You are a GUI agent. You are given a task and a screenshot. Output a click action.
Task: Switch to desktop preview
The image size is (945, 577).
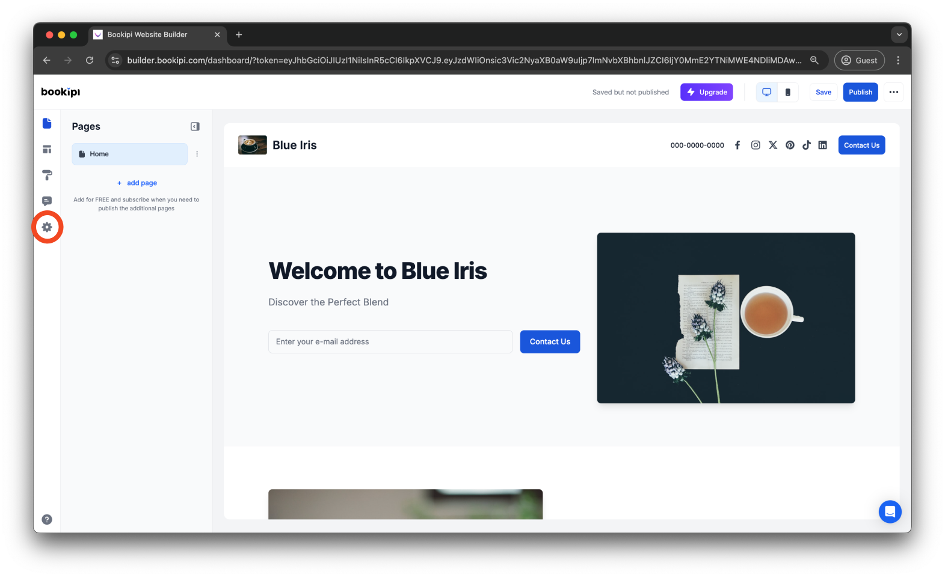tap(766, 92)
